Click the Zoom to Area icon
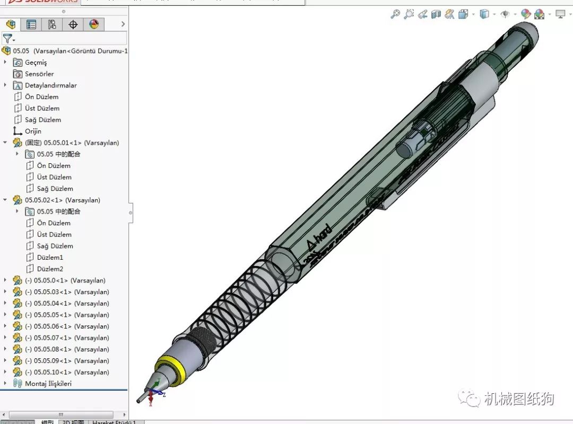Image resolution: width=573 pixels, height=424 pixels. 409,14
